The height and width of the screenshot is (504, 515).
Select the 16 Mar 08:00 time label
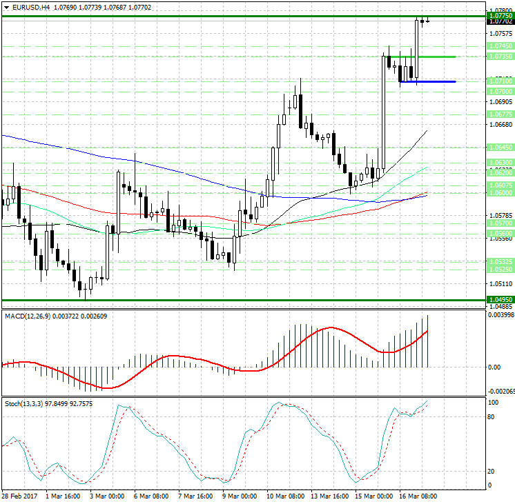[418, 496]
